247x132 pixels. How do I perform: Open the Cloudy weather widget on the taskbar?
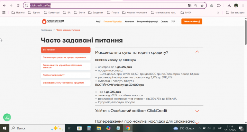pos(184,128)
